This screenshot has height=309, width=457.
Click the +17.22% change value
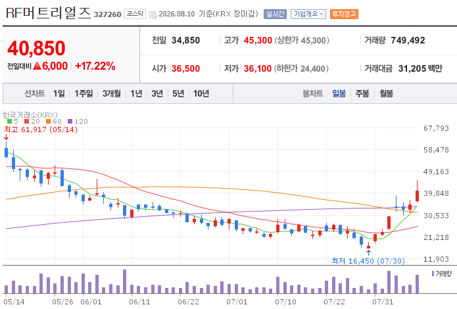click(95, 66)
